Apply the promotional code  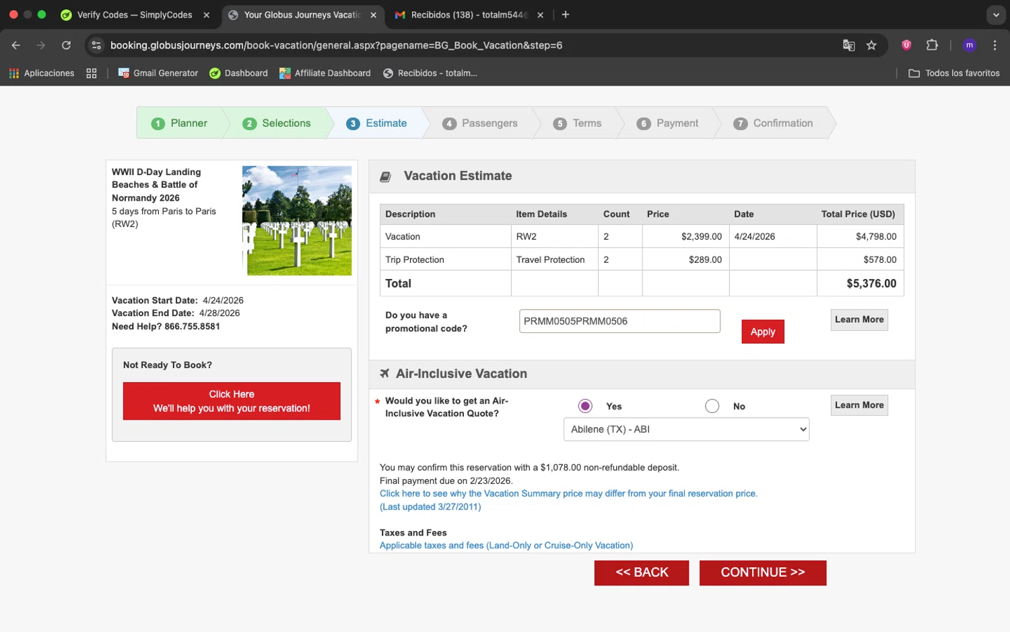(x=763, y=331)
